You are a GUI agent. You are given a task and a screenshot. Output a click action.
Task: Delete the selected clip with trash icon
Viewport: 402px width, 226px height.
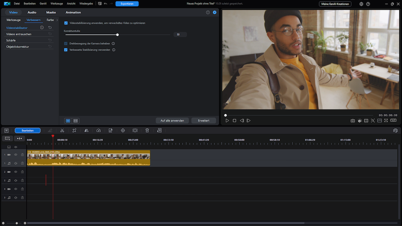click(147, 130)
